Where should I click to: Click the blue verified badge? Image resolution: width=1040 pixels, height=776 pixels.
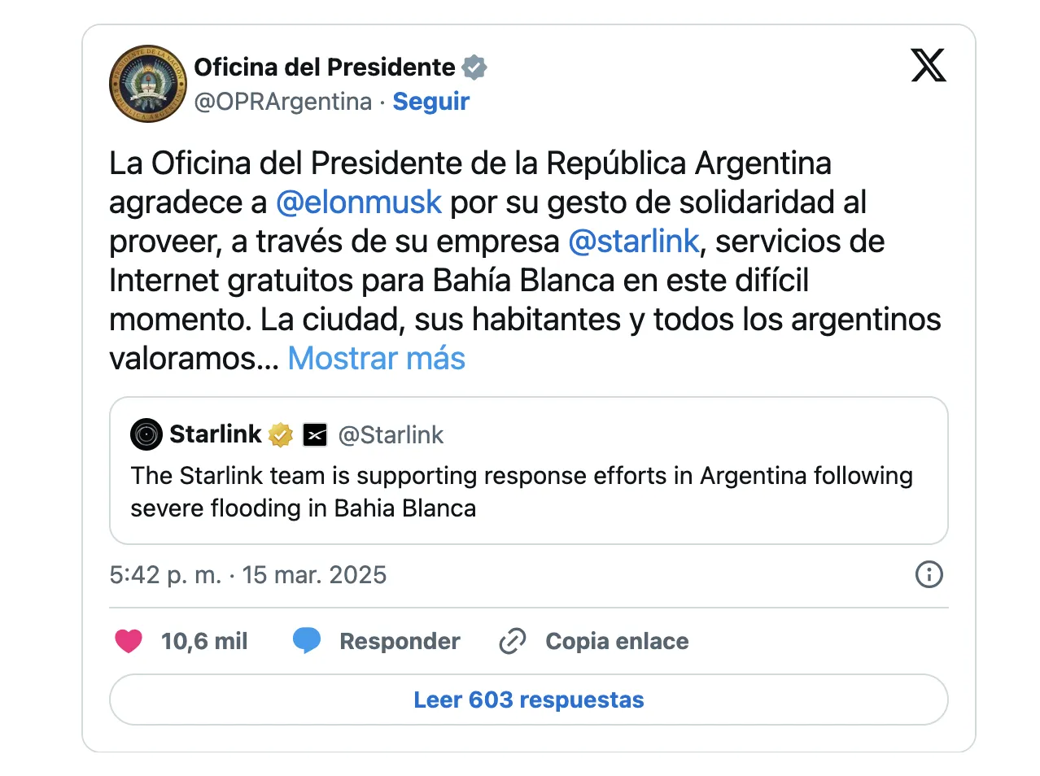[474, 68]
